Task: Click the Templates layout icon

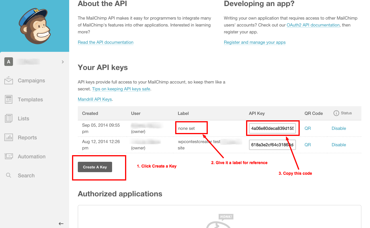Action: click(9, 100)
